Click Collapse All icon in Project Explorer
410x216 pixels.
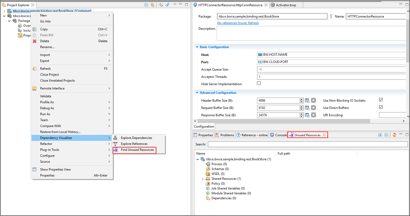pos(146,5)
